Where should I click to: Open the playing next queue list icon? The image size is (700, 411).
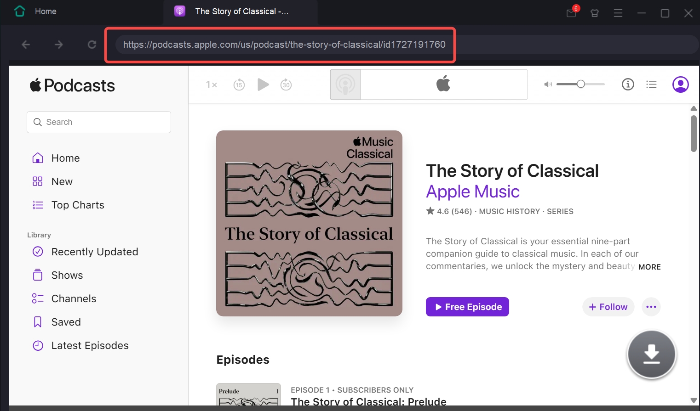tap(651, 84)
